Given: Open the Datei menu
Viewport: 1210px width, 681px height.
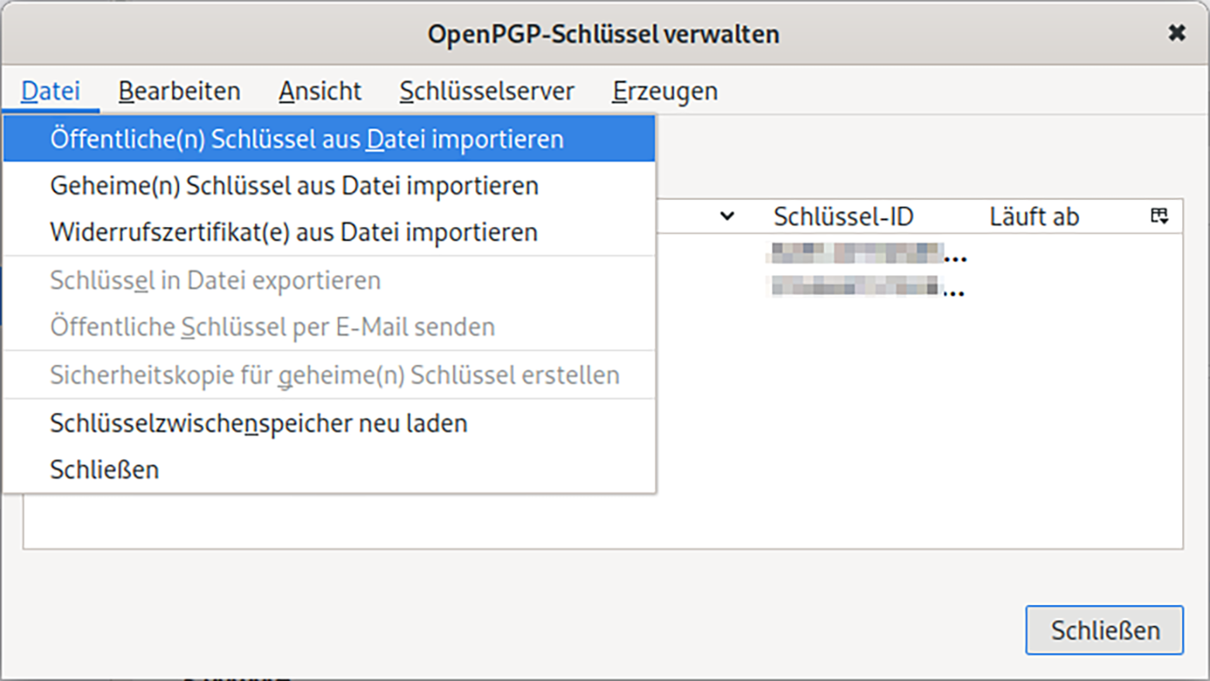Looking at the screenshot, I should click(x=51, y=91).
